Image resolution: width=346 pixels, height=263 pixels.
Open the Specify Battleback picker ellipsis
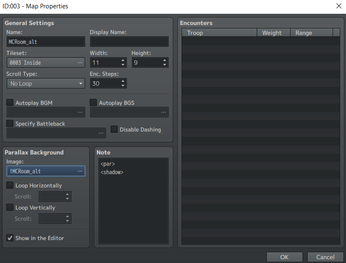pos(101,133)
